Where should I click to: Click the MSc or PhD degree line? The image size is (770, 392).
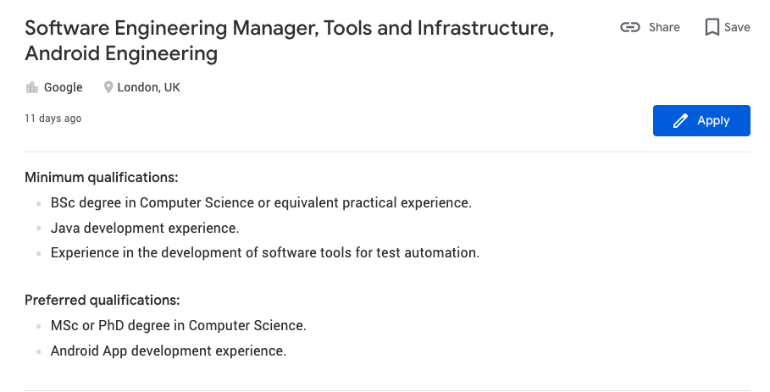tap(178, 325)
